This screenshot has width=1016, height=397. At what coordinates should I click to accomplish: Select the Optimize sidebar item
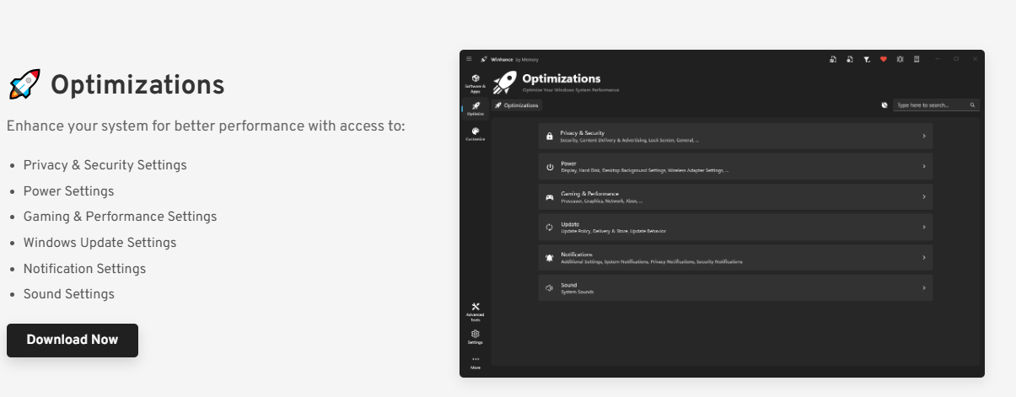(x=476, y=109)
